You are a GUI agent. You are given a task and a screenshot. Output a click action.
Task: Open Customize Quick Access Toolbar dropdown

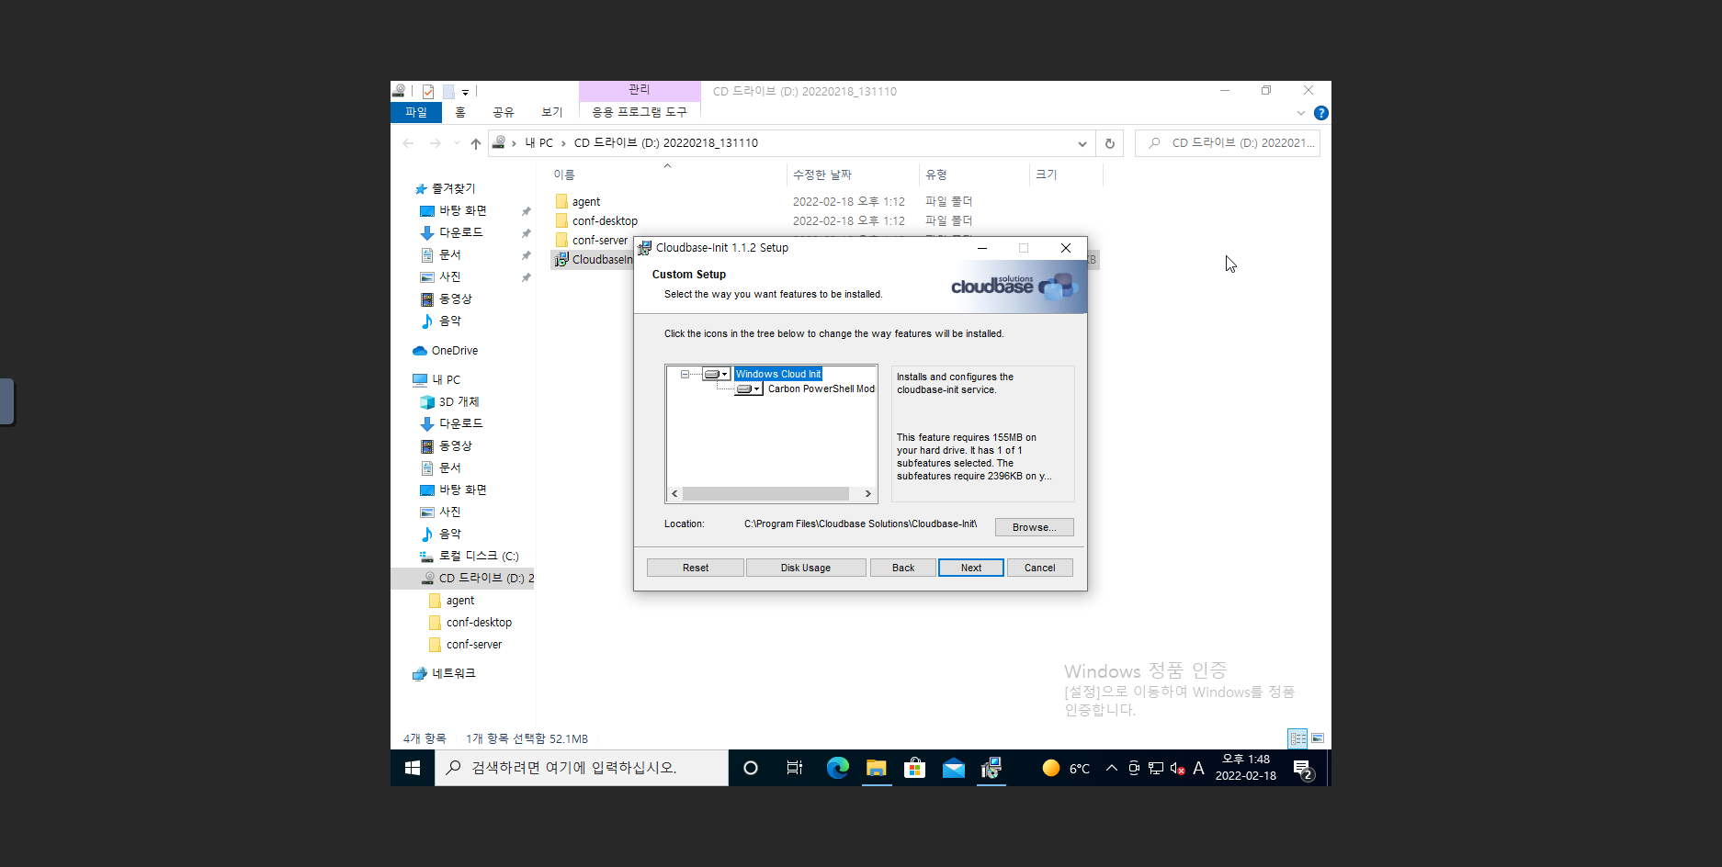465,92
